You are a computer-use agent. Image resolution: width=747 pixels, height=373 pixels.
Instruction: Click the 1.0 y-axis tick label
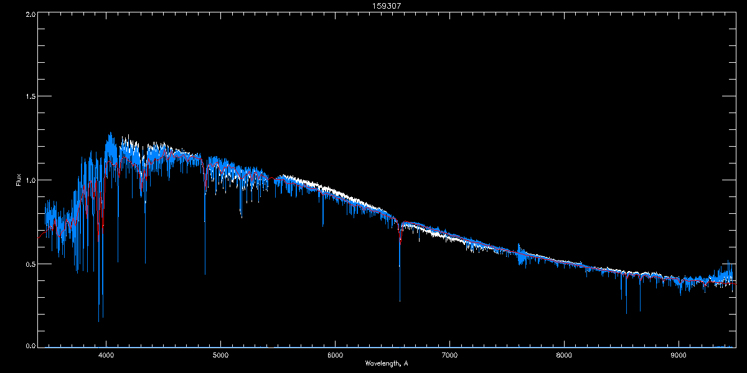[x=31, y=180]
